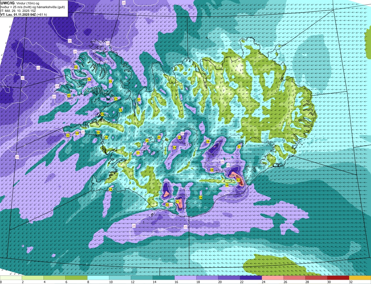Click the legend scale value 0

1,282
